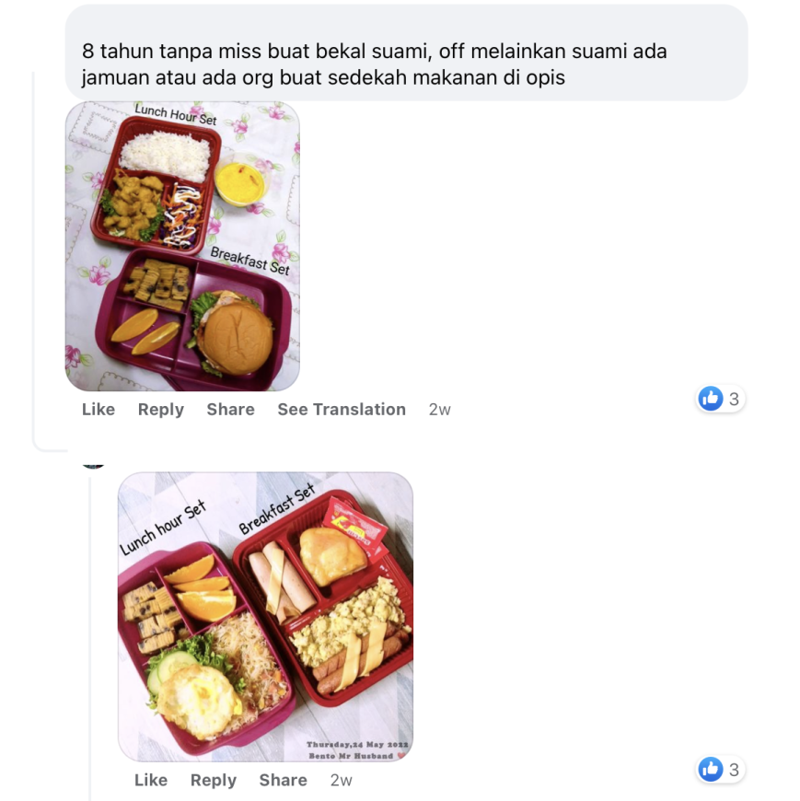Click the 2w timestamp of first comment
The image size is (800, 801).
[x=439, y=410]
